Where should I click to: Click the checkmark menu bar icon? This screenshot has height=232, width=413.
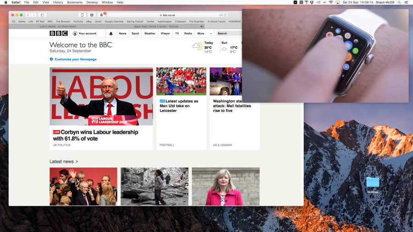(x=295, y=2)
